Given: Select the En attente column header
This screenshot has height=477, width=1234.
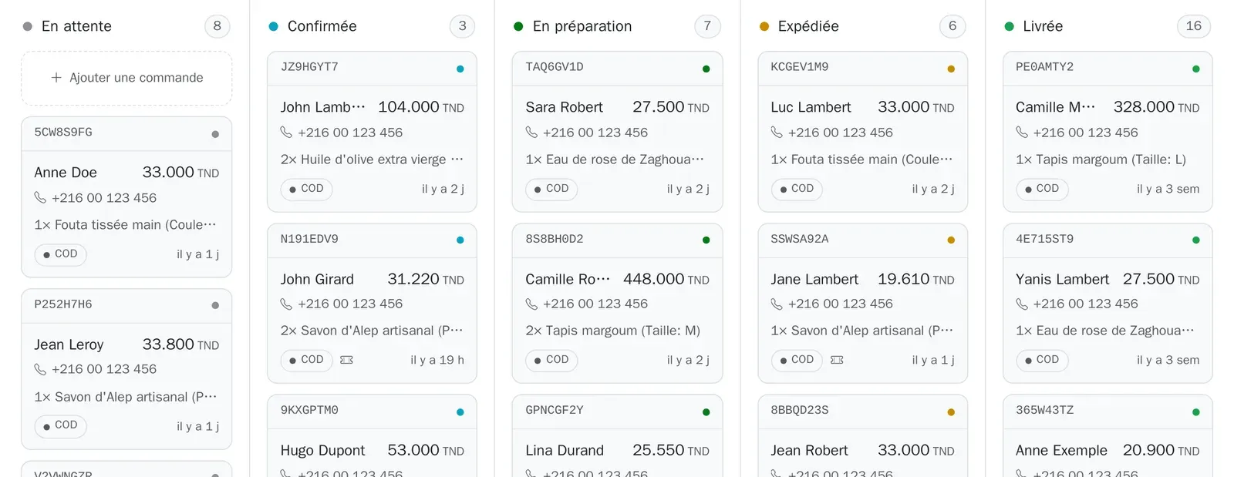Looking at the screenshot, I should coord(76,26).
